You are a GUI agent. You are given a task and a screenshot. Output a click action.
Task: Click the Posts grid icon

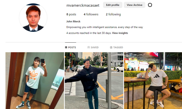click(66, 47)
